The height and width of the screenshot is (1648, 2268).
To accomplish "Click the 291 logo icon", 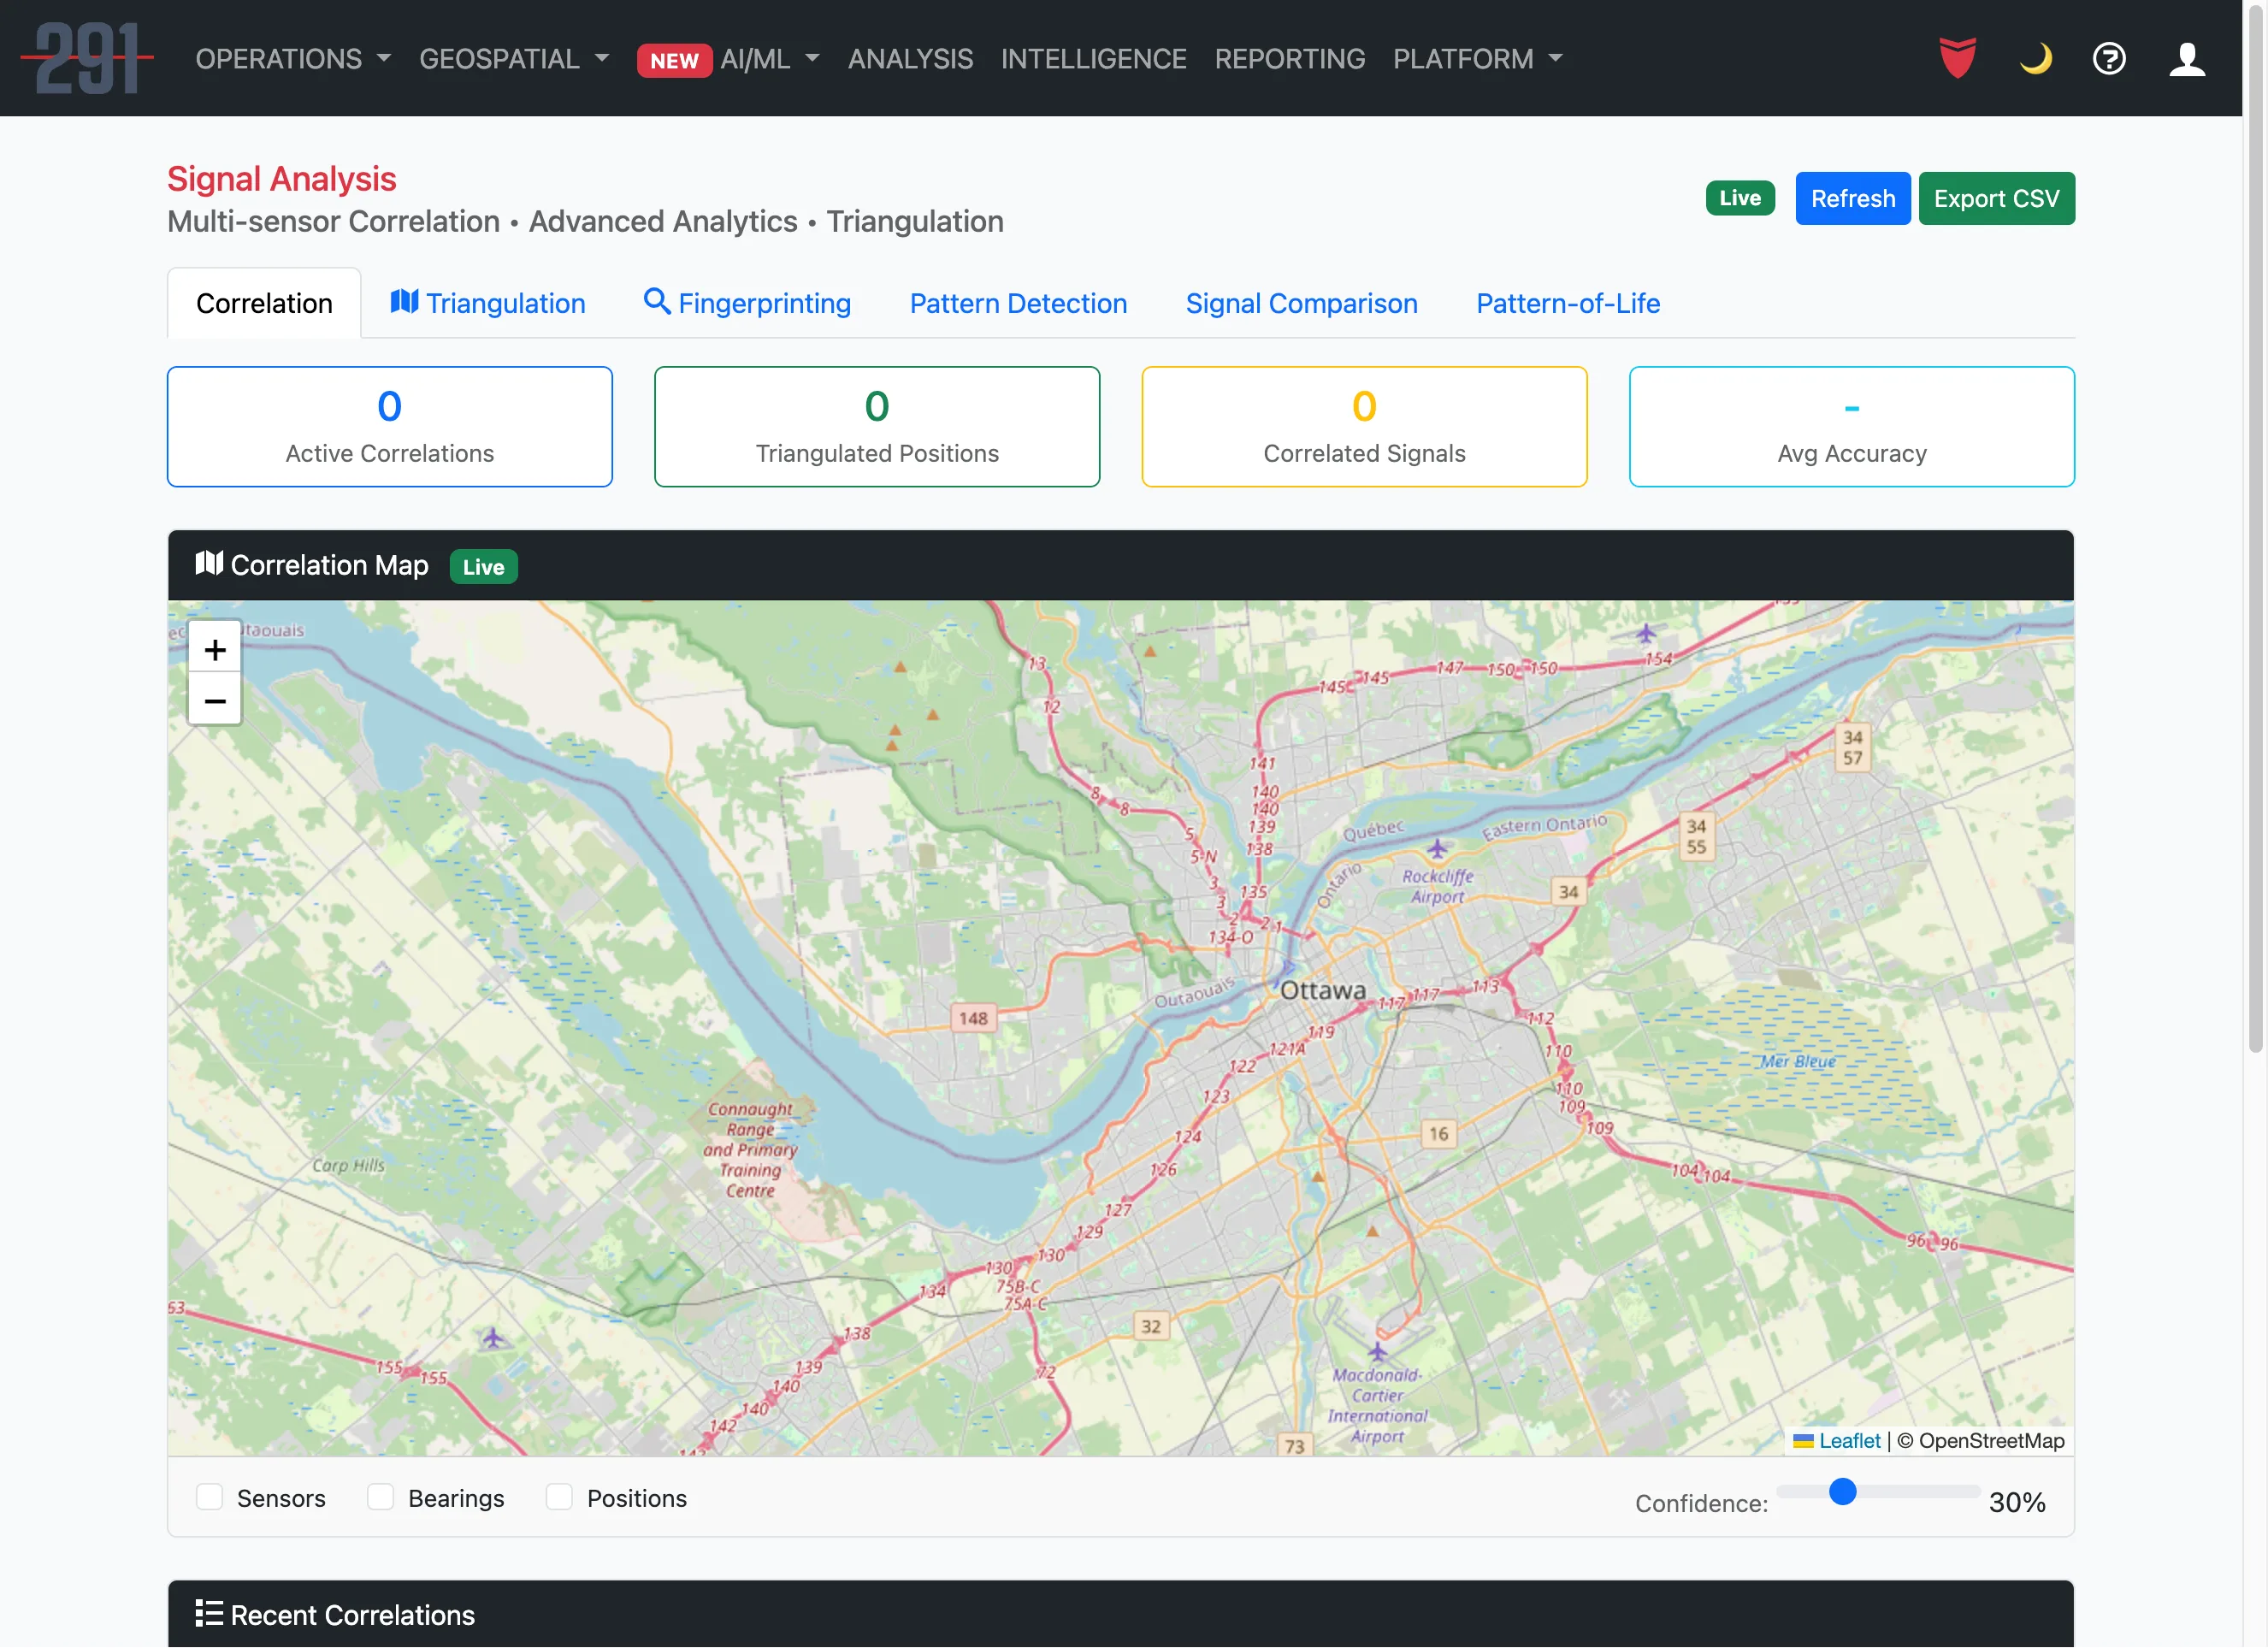I will (x=88, y=59).
